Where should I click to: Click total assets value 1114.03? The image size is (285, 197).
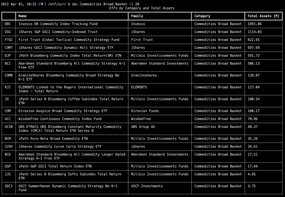(255, 32)
